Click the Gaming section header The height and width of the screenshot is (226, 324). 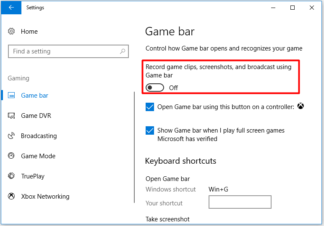click(18, 78)
